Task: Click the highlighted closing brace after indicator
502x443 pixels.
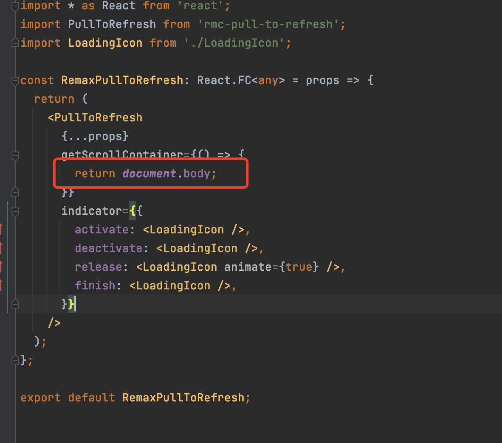Action: (x=71, y=304)
